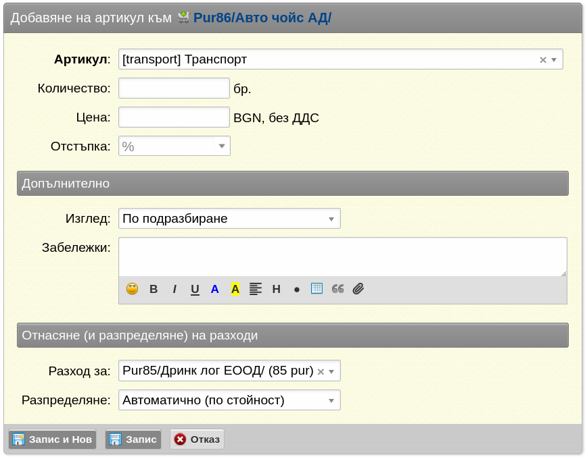Image resolution: width=585 pixels, height=457 pixels.
Task: Insert a smiley emoticon in notes
Action: click(x=132, y=289)
